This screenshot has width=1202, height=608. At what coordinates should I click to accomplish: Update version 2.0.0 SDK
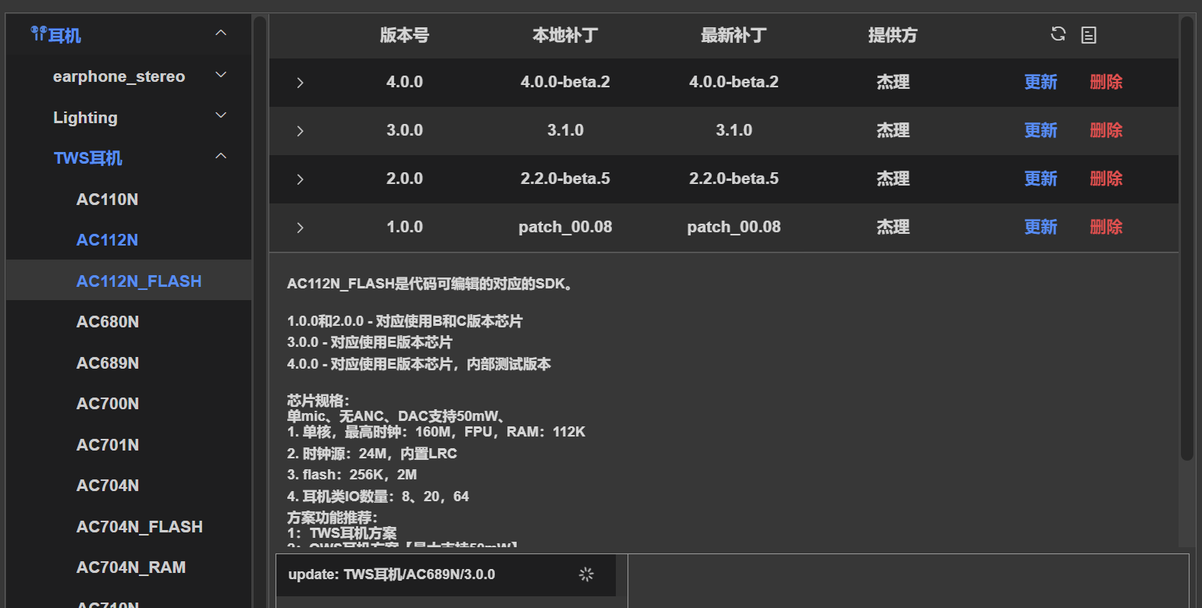click(1040, 179)
